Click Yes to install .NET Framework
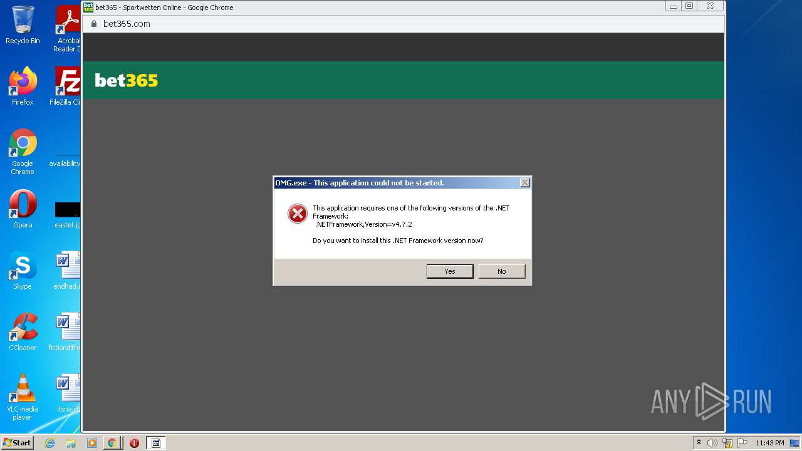Screen dimensions: 802x451 point(450,271)
